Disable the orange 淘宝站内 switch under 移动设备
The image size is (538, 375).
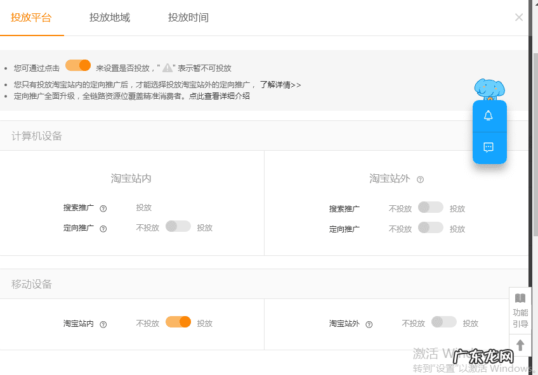click(x=178, y=322)
